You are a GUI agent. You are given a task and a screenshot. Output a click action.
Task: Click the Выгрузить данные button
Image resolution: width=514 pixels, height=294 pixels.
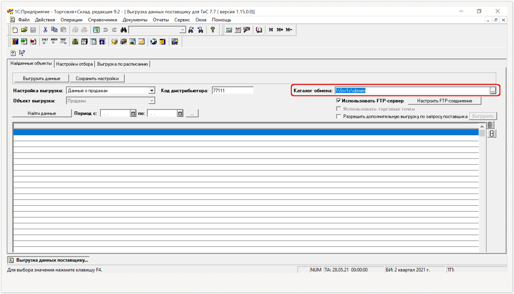click(41, 79)
